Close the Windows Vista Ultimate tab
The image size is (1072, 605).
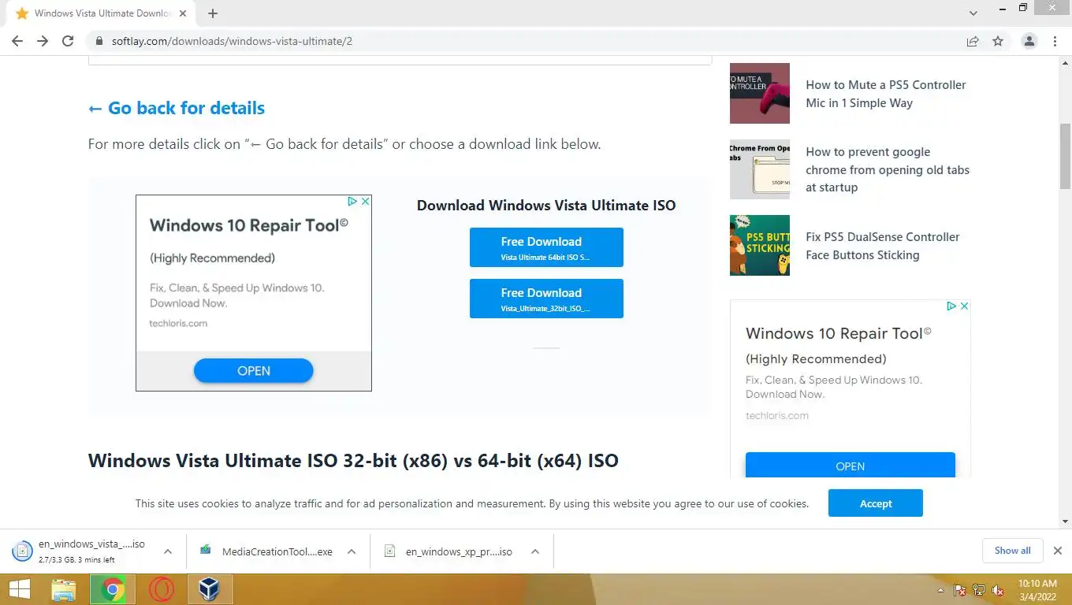click(x=183, y=13)
